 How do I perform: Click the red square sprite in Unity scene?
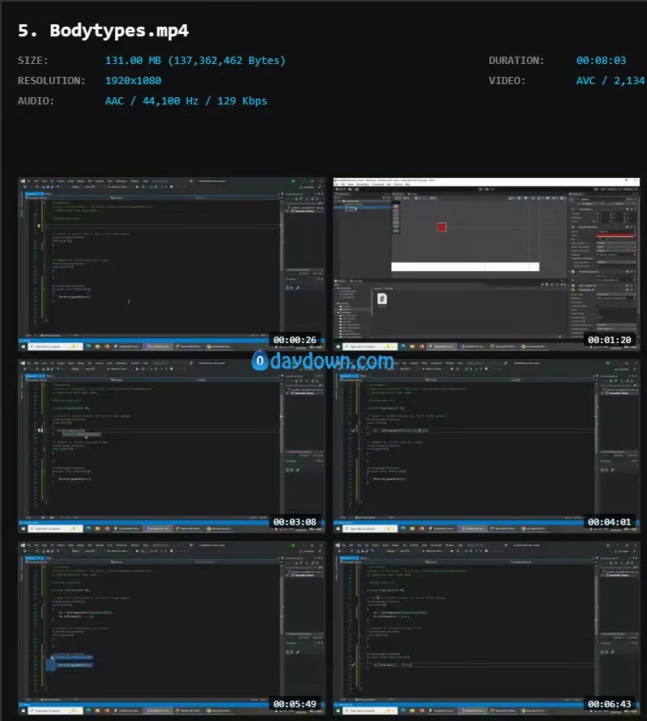[441, 227]
